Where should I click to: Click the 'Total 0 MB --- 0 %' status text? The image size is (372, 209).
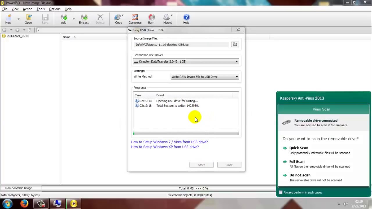click(x=193, y=188)
